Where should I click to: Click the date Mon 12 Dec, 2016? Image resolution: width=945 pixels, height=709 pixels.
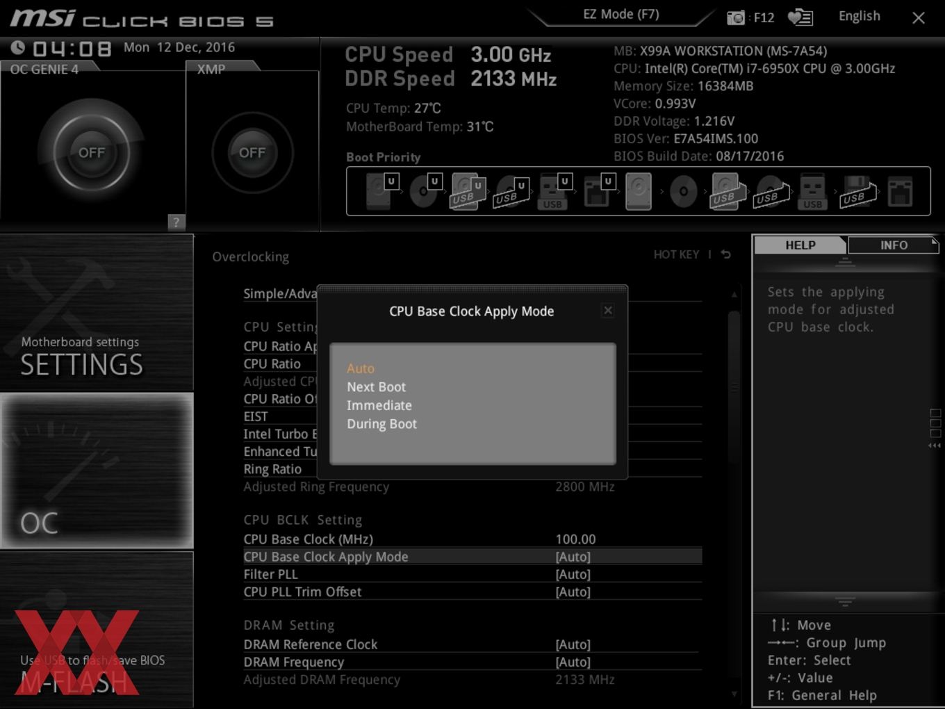[x=179, y=47]
